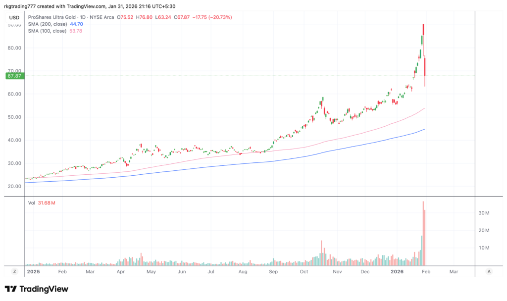
Task: Click the 2025 marker on time axis
Action: tap(33, 272)
